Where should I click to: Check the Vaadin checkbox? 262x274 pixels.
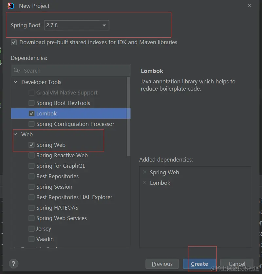31,239
